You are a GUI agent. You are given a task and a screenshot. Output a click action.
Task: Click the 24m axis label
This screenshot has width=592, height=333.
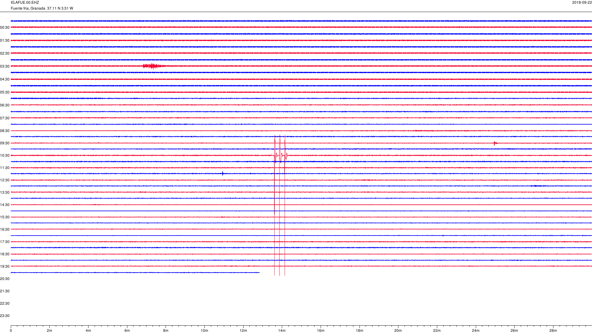coord(476,331)
